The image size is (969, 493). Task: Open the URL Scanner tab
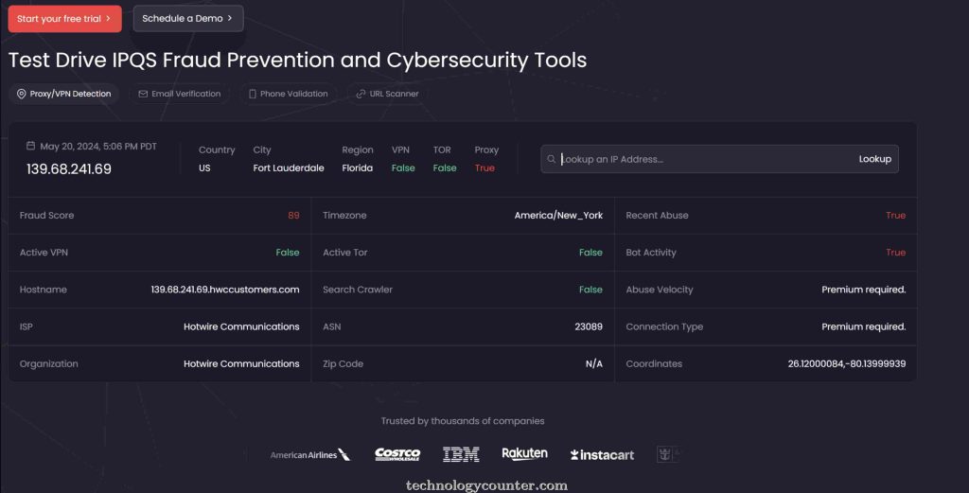[386, 94]
